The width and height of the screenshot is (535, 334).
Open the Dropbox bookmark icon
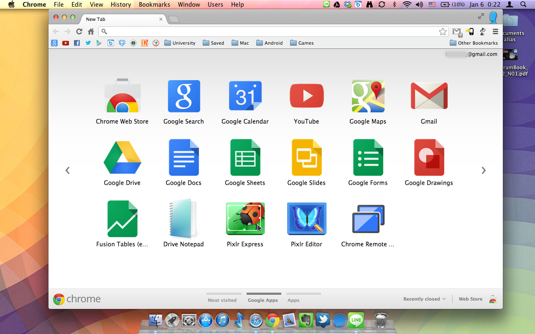[x=122, y=43]
